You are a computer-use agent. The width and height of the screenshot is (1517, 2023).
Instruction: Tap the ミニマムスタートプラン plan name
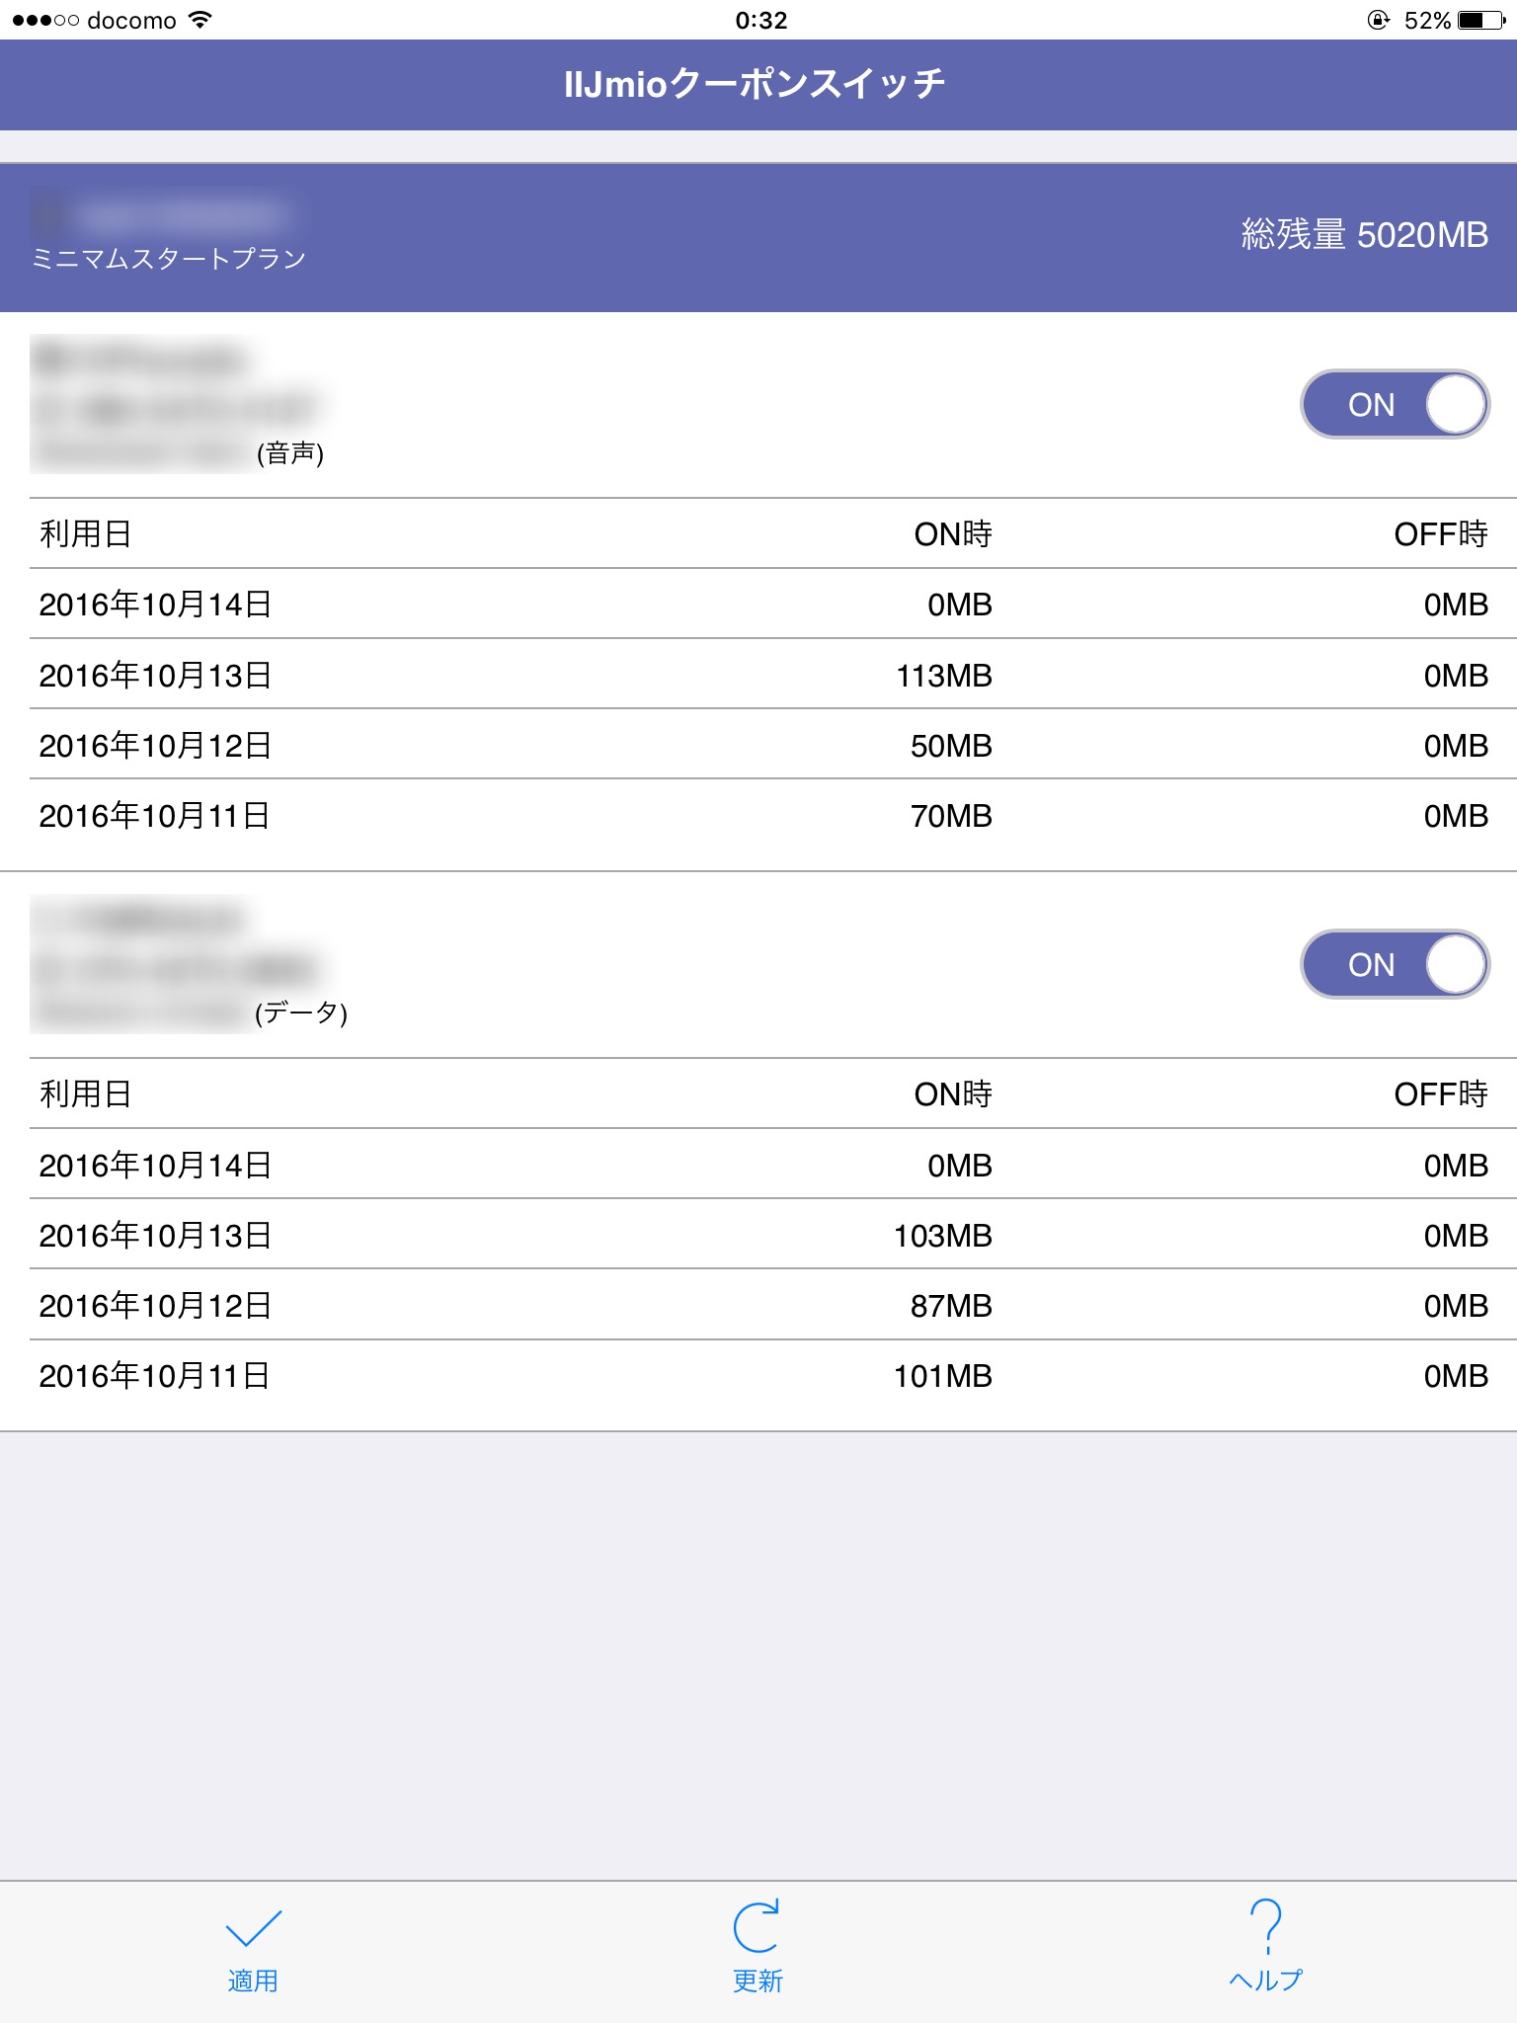point(169,259)
